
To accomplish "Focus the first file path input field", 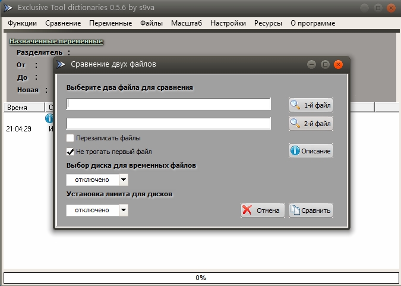I will (169, 104).
